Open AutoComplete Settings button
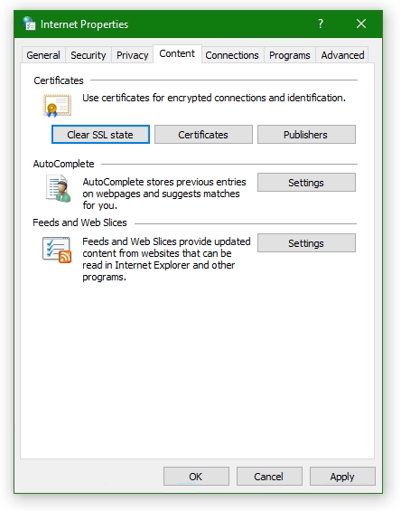This screenshot has width=401, height=511. click(x=306, y=183)
